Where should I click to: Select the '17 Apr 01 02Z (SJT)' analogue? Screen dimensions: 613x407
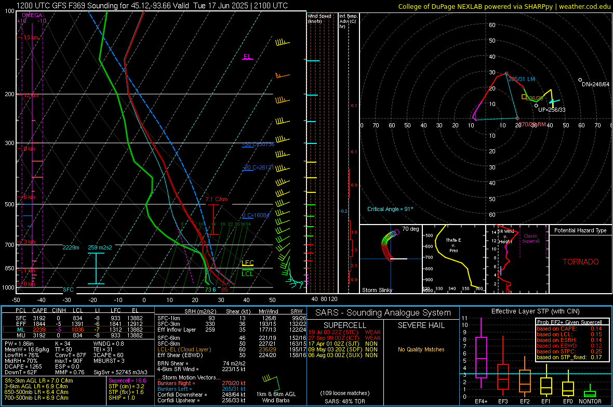pyautogui.click(x=334, y=344)
